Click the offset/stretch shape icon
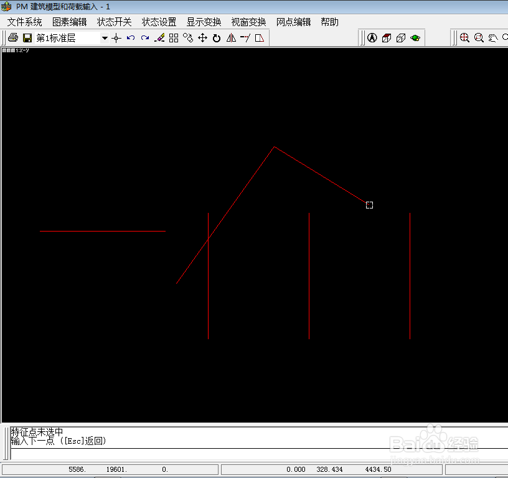This screenshot has height=478, width=508. [x=260, y=38]
